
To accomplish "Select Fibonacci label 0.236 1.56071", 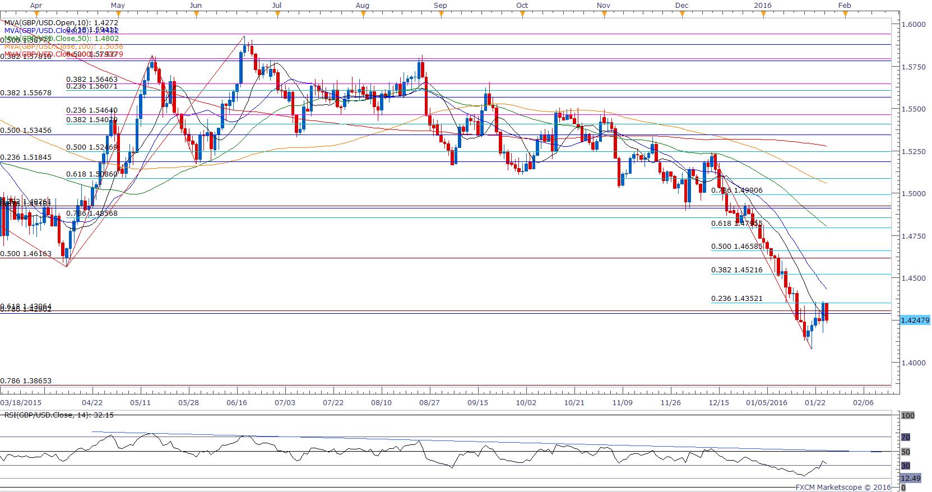I will coord(92,87).
